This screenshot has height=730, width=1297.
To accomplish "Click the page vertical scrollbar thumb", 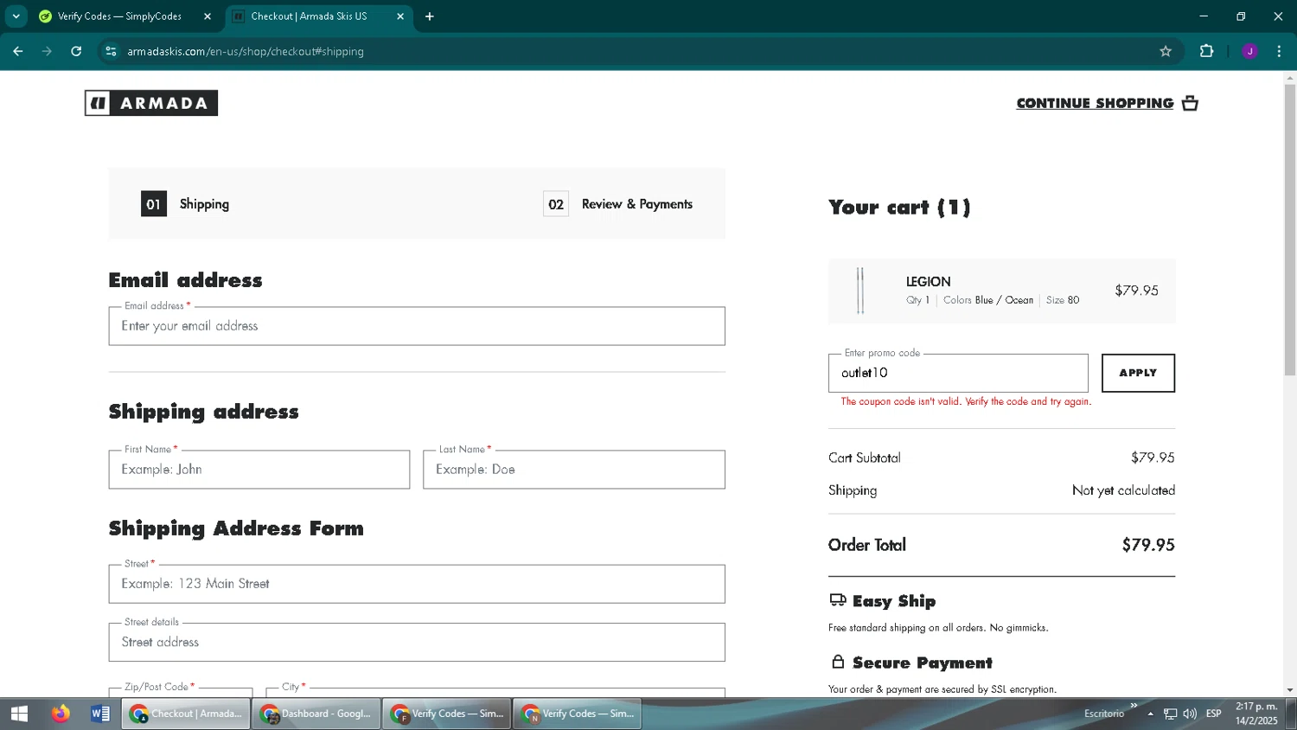I will (1290, 230).
